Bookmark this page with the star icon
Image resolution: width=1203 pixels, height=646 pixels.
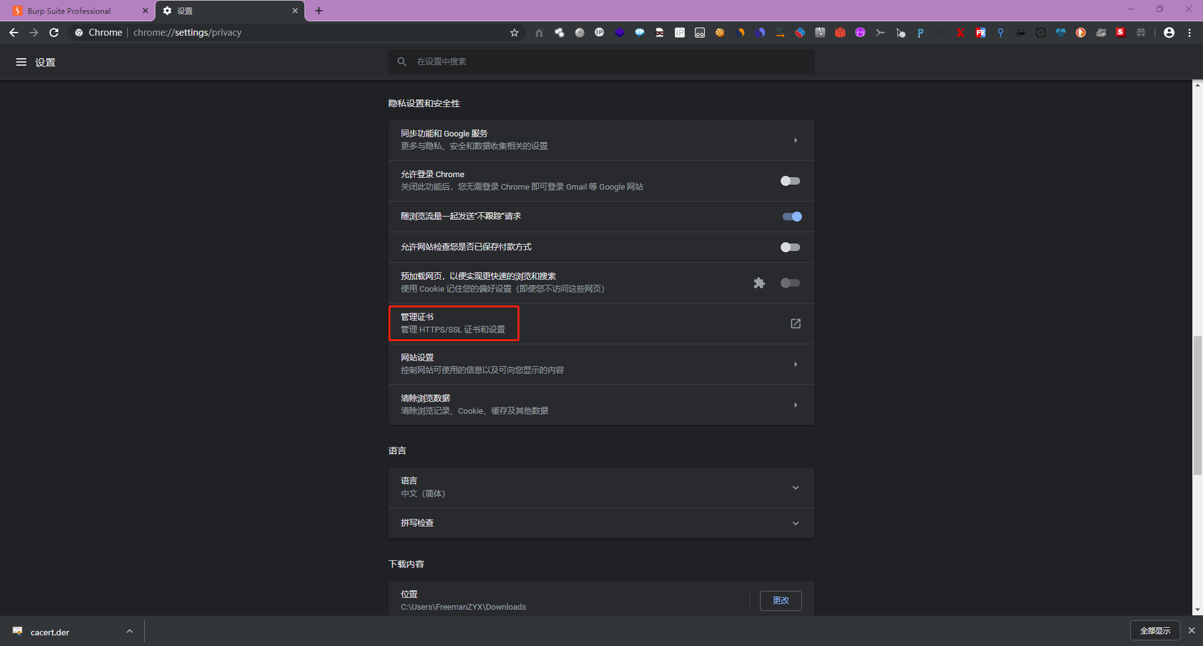pos(514,33)
